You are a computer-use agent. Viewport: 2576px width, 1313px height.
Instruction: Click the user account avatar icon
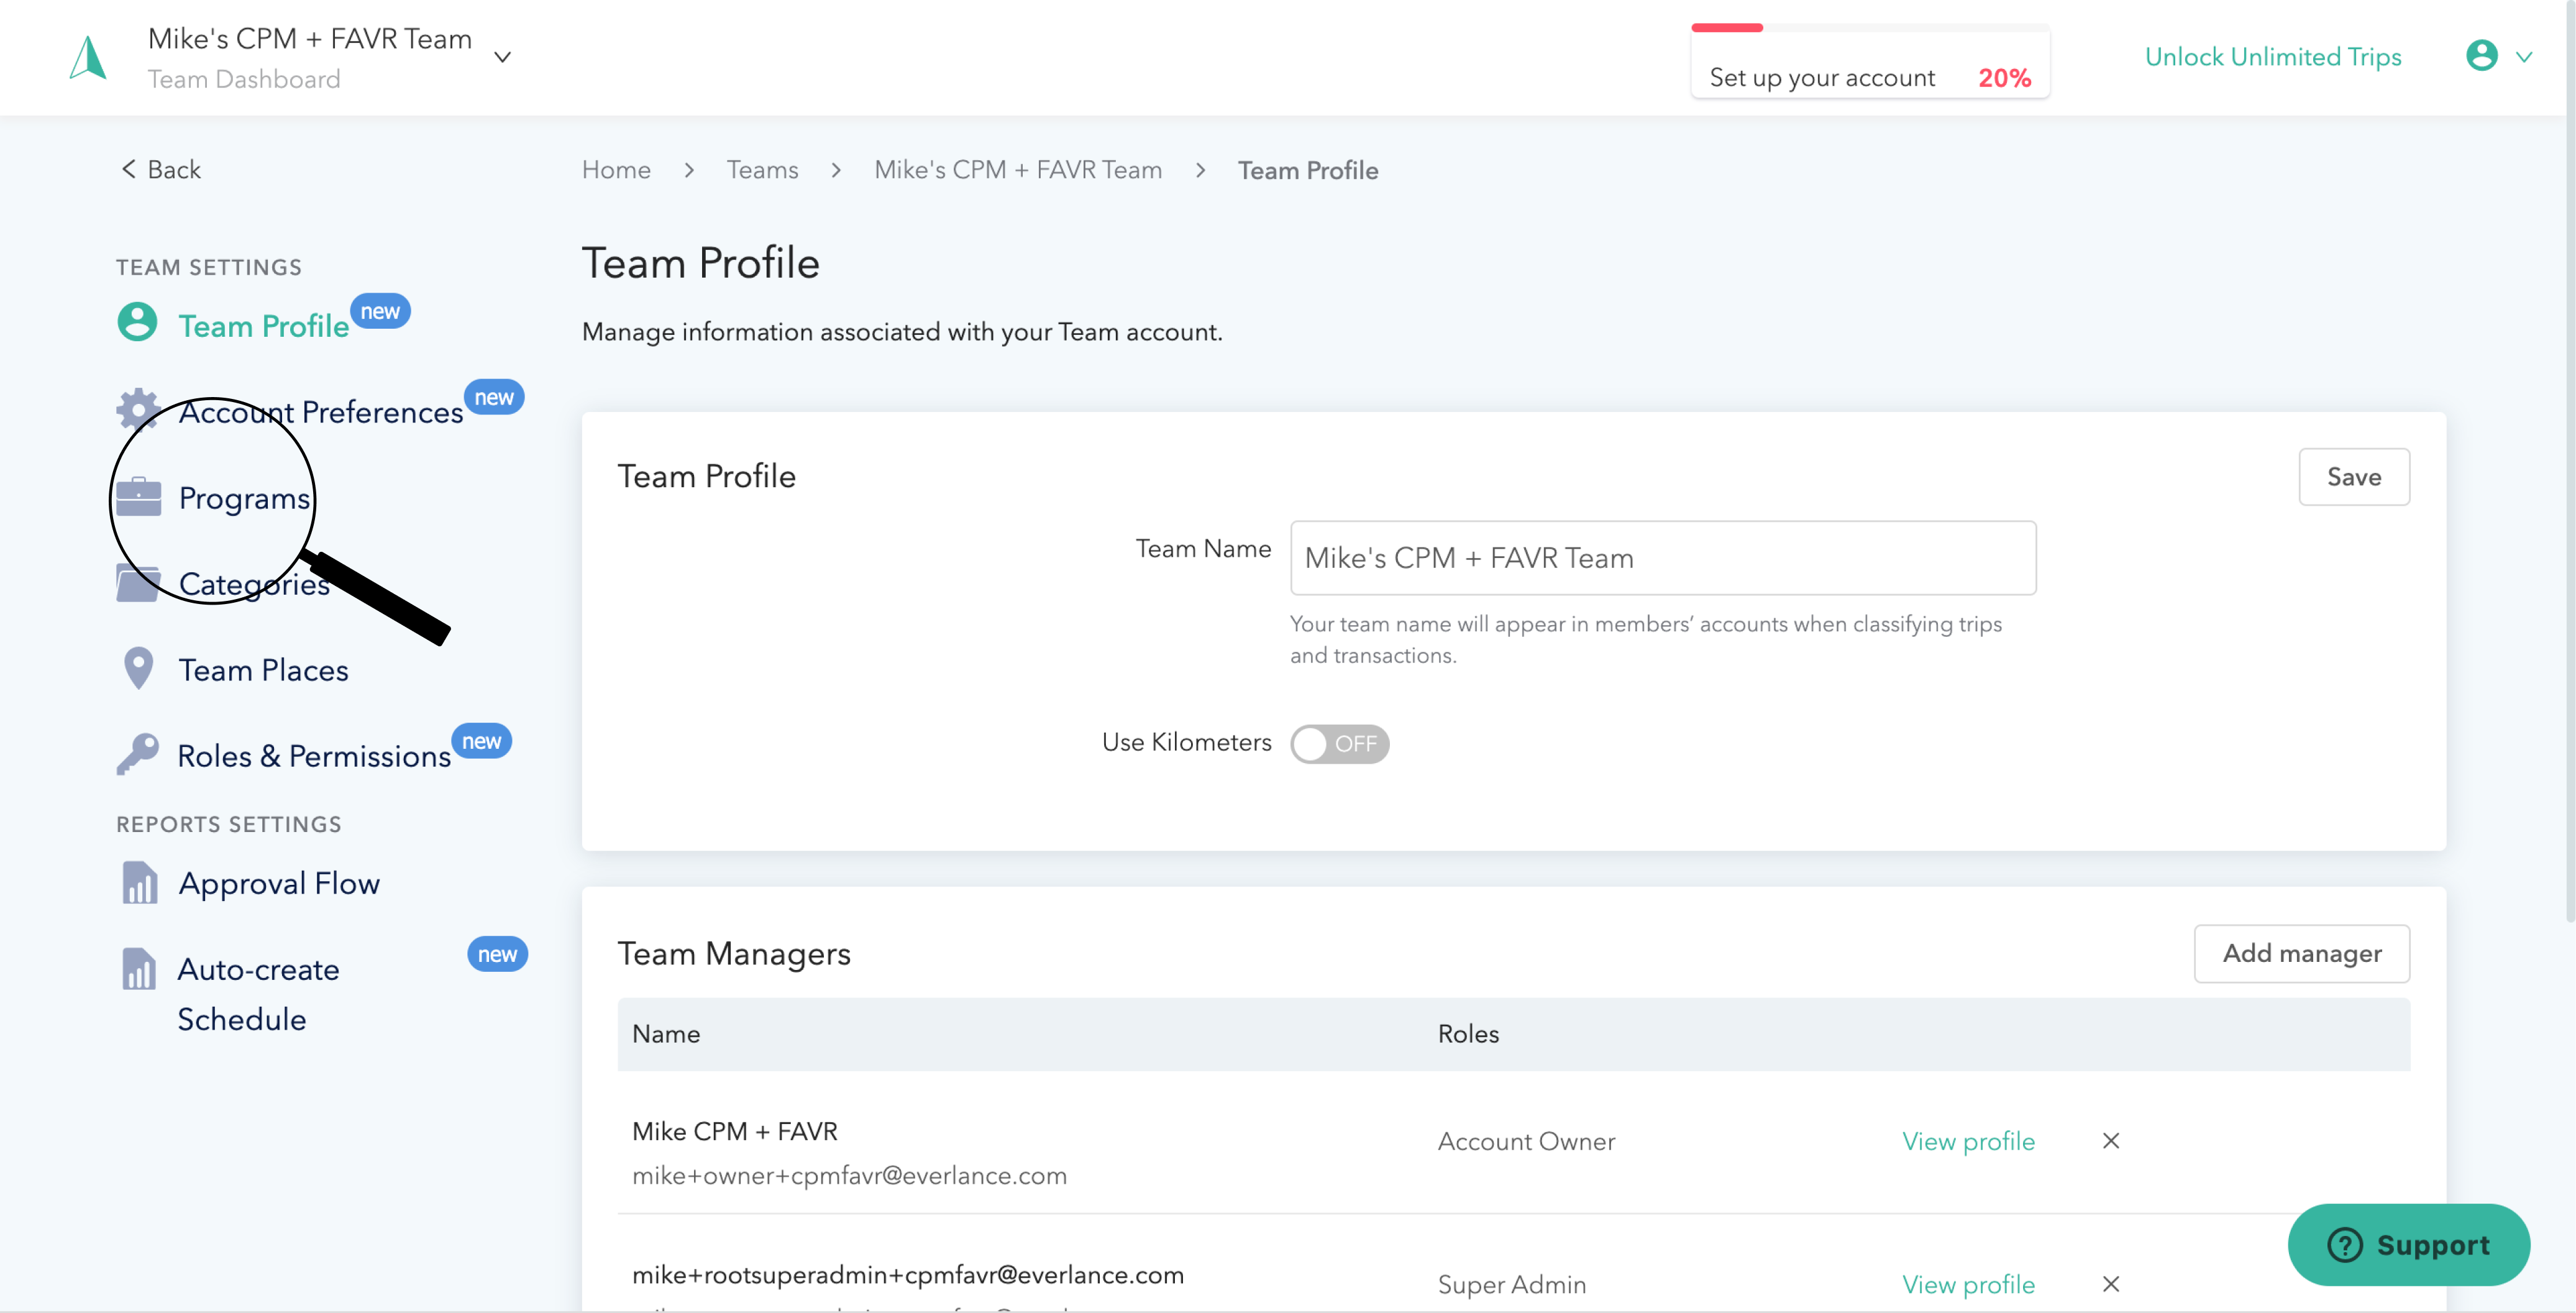click(x=2481, y=56)
